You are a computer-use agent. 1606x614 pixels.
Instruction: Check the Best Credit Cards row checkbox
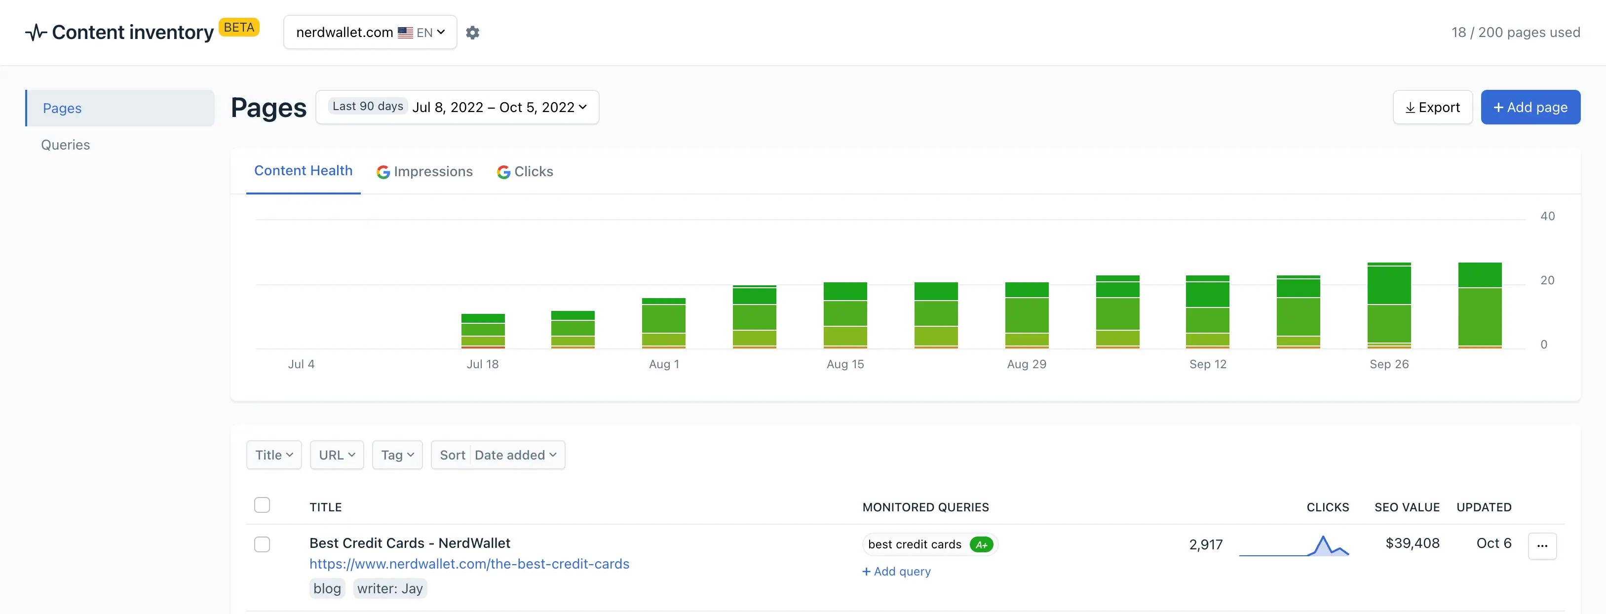pos(262,544)
